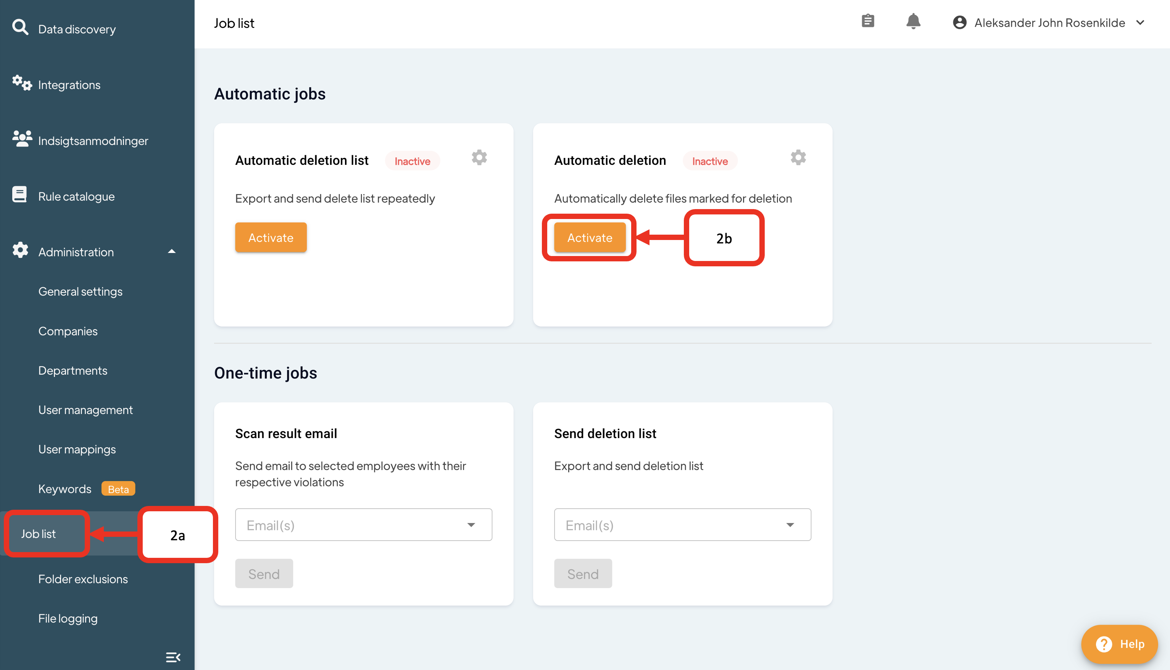Open the clipboard icon in header
The image size is (1170, 670).
click(868, 21)
